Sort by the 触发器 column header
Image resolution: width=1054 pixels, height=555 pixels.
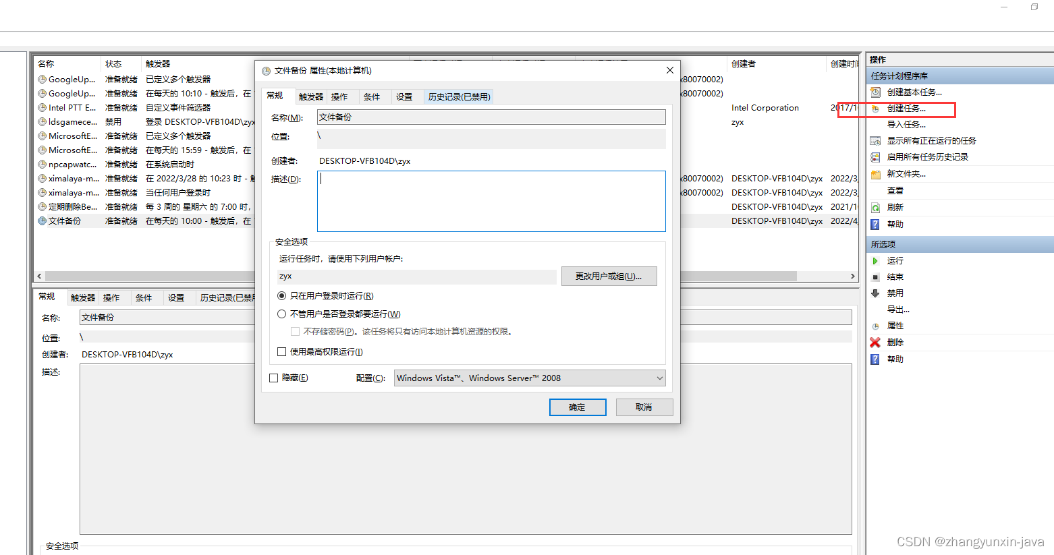coord(198,63)
